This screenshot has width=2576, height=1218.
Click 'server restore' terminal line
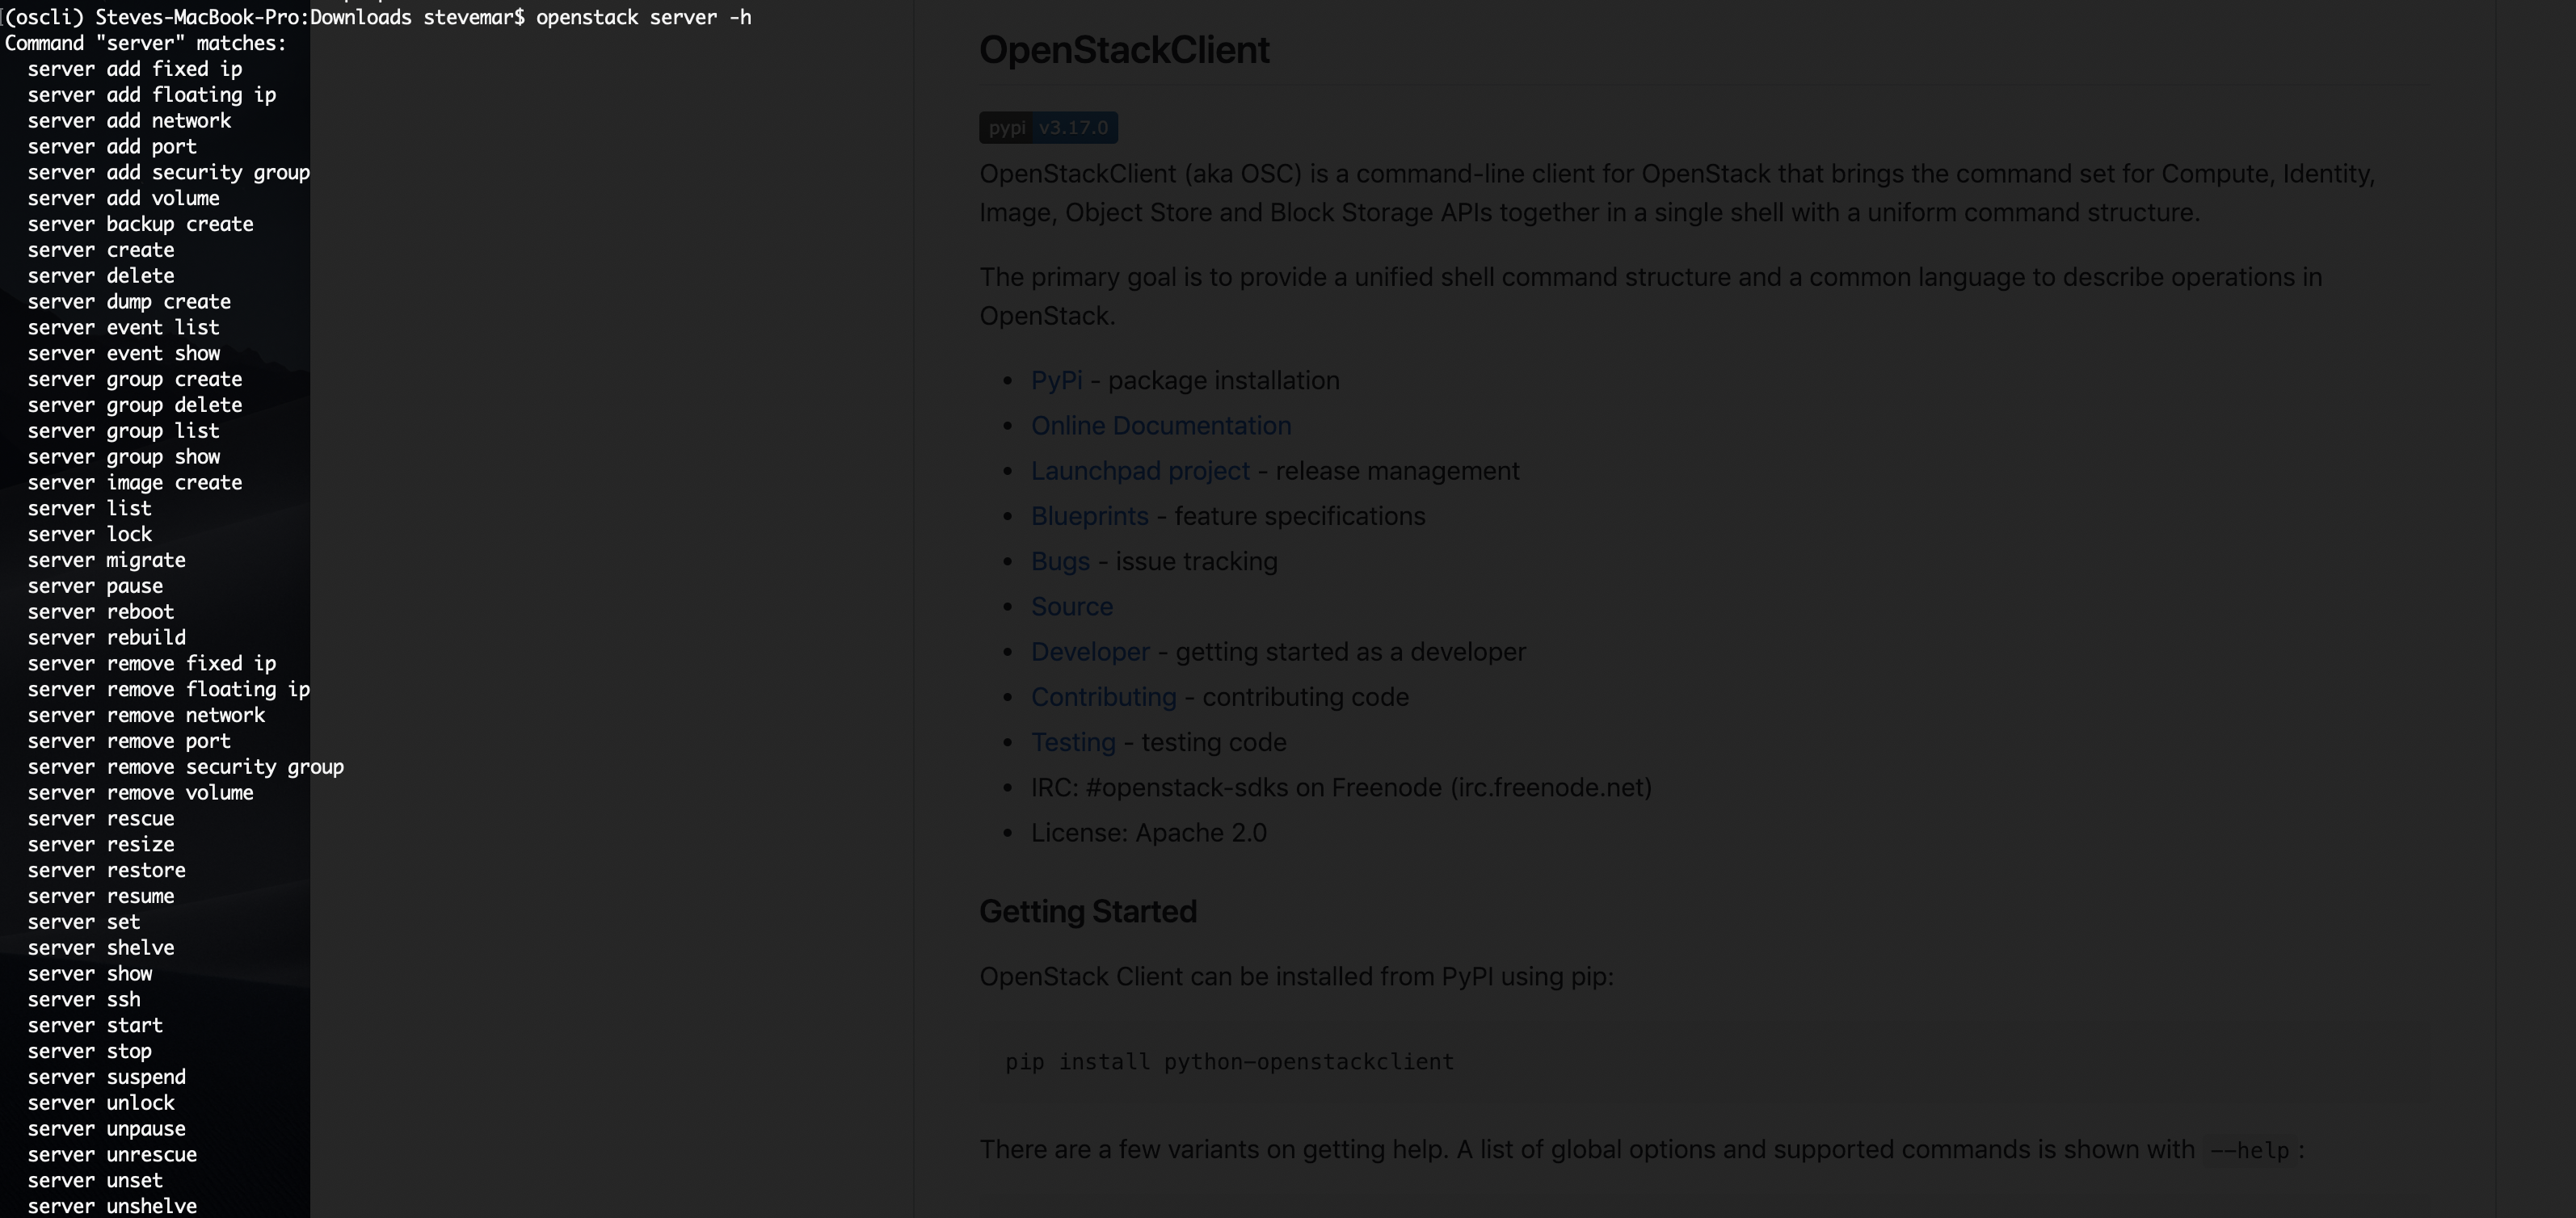click(107, 870)
